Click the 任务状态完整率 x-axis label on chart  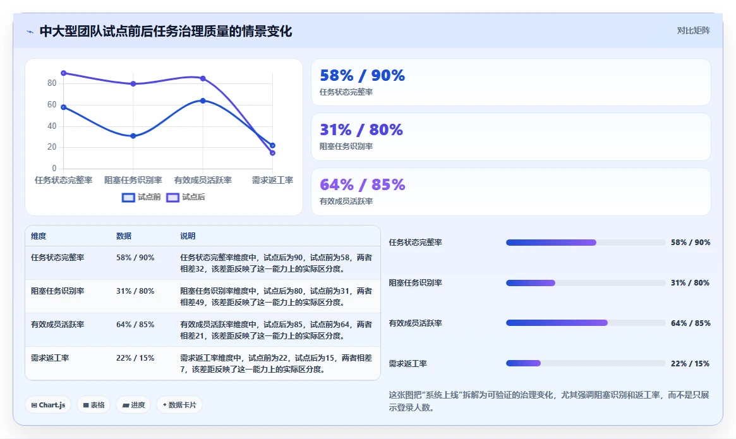(x=63, y=180)
